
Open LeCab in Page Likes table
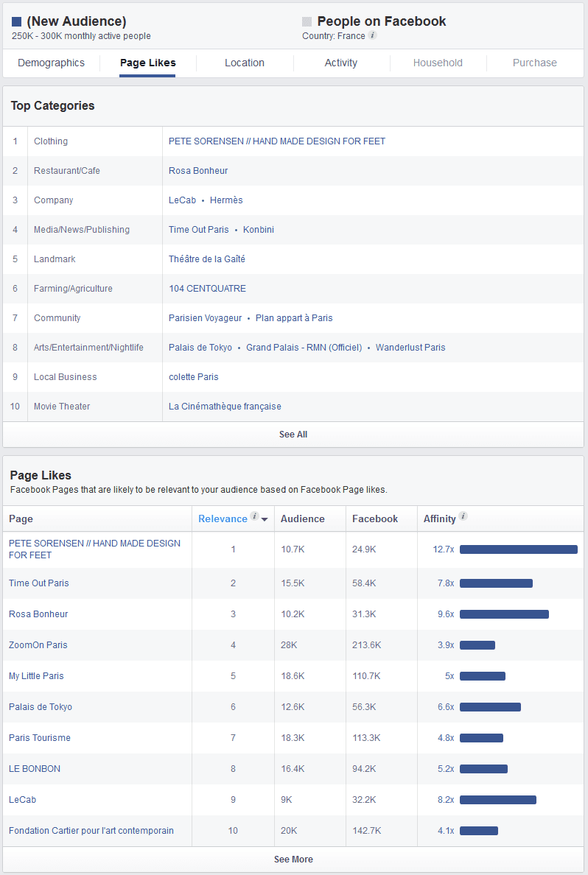point(22,800)
